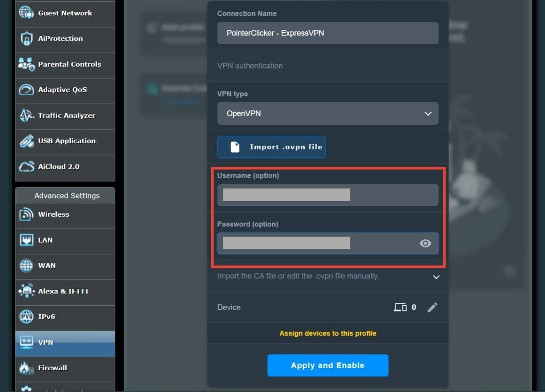
Task: Select the Traffic Analyzer icon
Action: coord(26,115)
